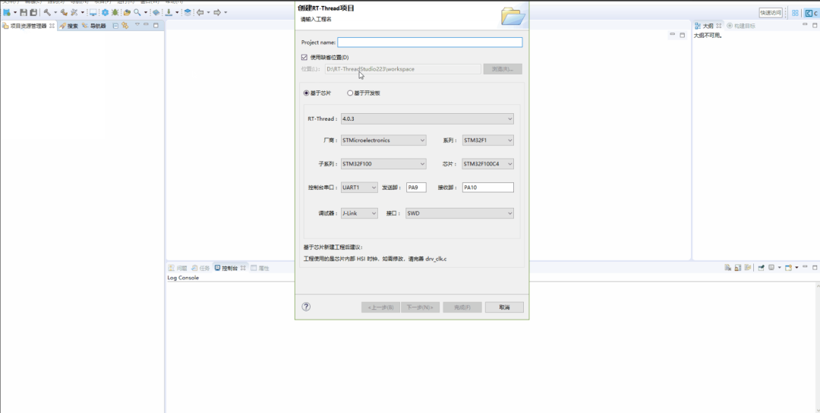The image size is (820, 413).
Task: Click the Save icon in the toolbar
Action: point(24,13)
